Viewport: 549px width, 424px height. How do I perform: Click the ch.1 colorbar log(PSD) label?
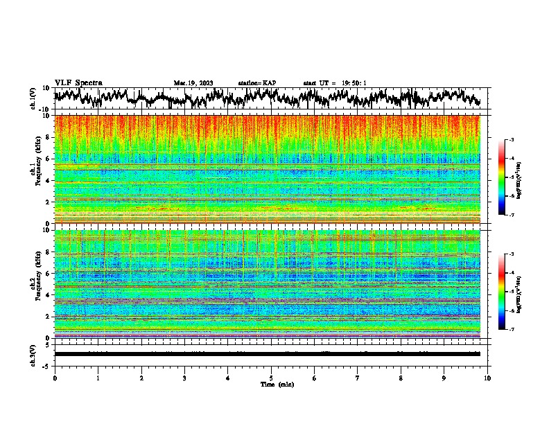click(x=519, y=180)
